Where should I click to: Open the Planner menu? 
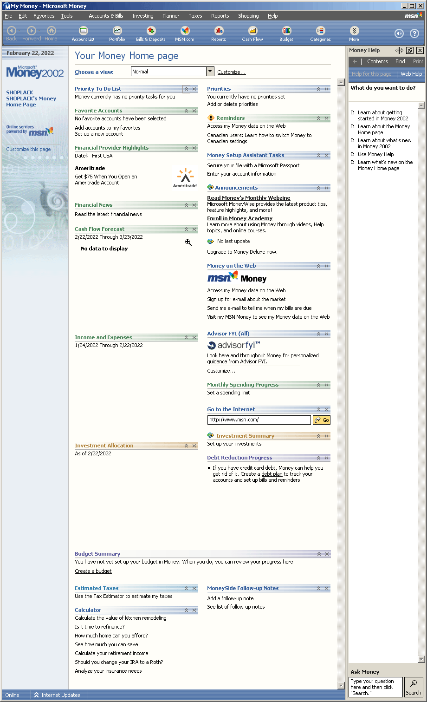pos(171,16)
